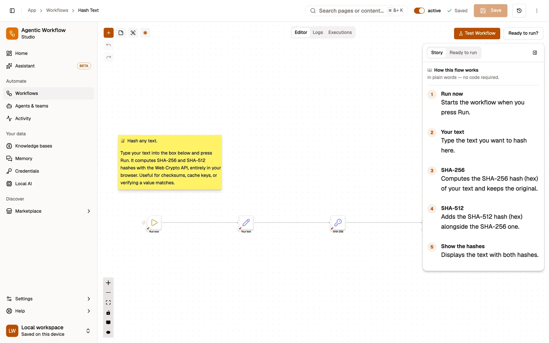
Task: Toggle the canvas lock icon
Action: [x=108, y=313]
